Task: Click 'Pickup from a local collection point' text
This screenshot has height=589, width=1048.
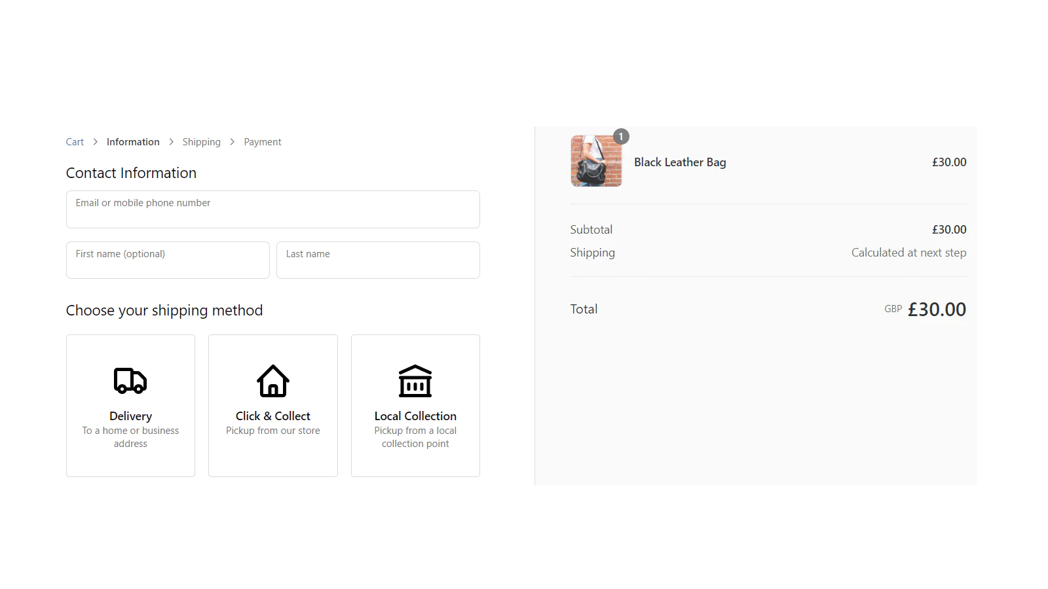Action: pyautogui.click(x=415, y=437)
